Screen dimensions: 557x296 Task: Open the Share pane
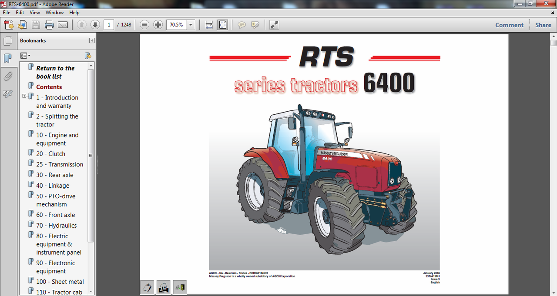click(543, 25)
